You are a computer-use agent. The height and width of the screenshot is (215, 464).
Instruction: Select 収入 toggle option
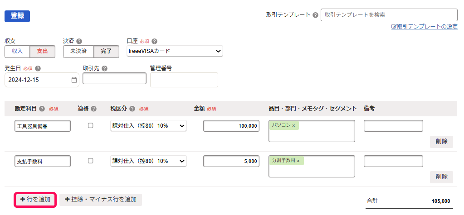pos(17,52)
